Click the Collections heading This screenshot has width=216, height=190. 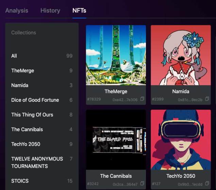[23, 33]
